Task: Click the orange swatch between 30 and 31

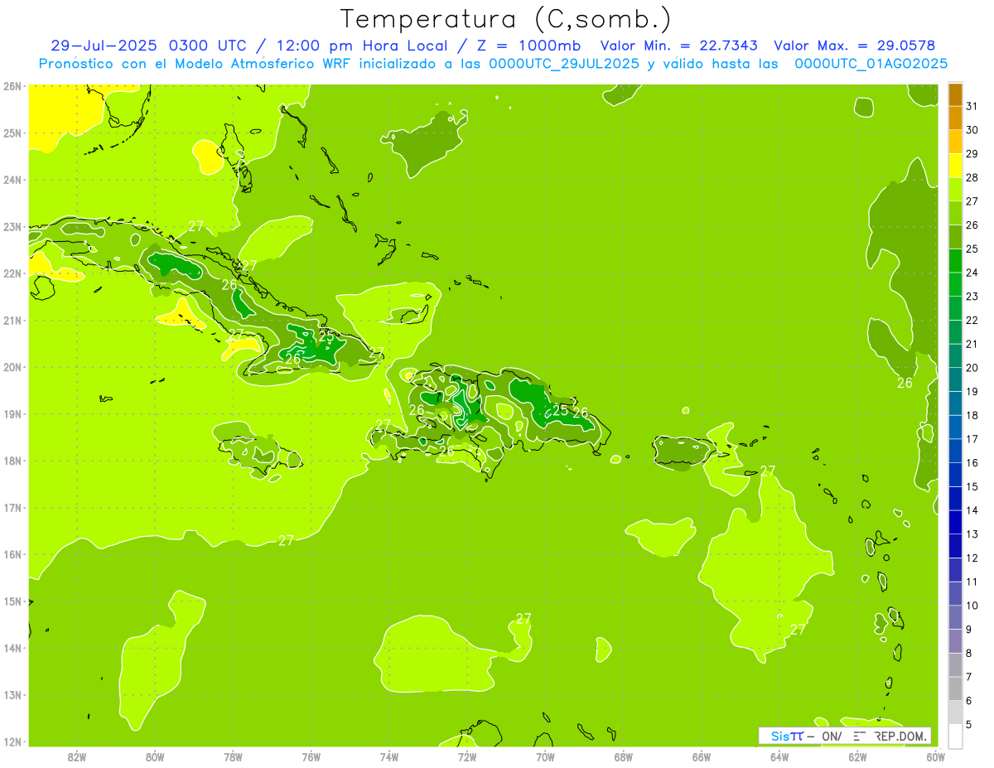Action: click(955, 118)
